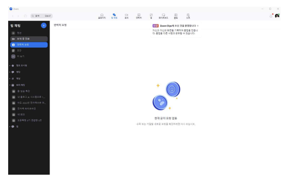Viewport: 299px width, 192px height.
Task: Open the history clock icon
Action: point(25,16)
